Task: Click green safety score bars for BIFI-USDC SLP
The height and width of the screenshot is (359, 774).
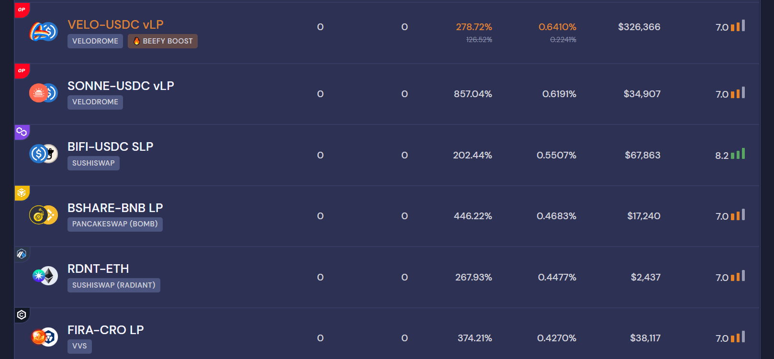Action: (x=738, y=154)
